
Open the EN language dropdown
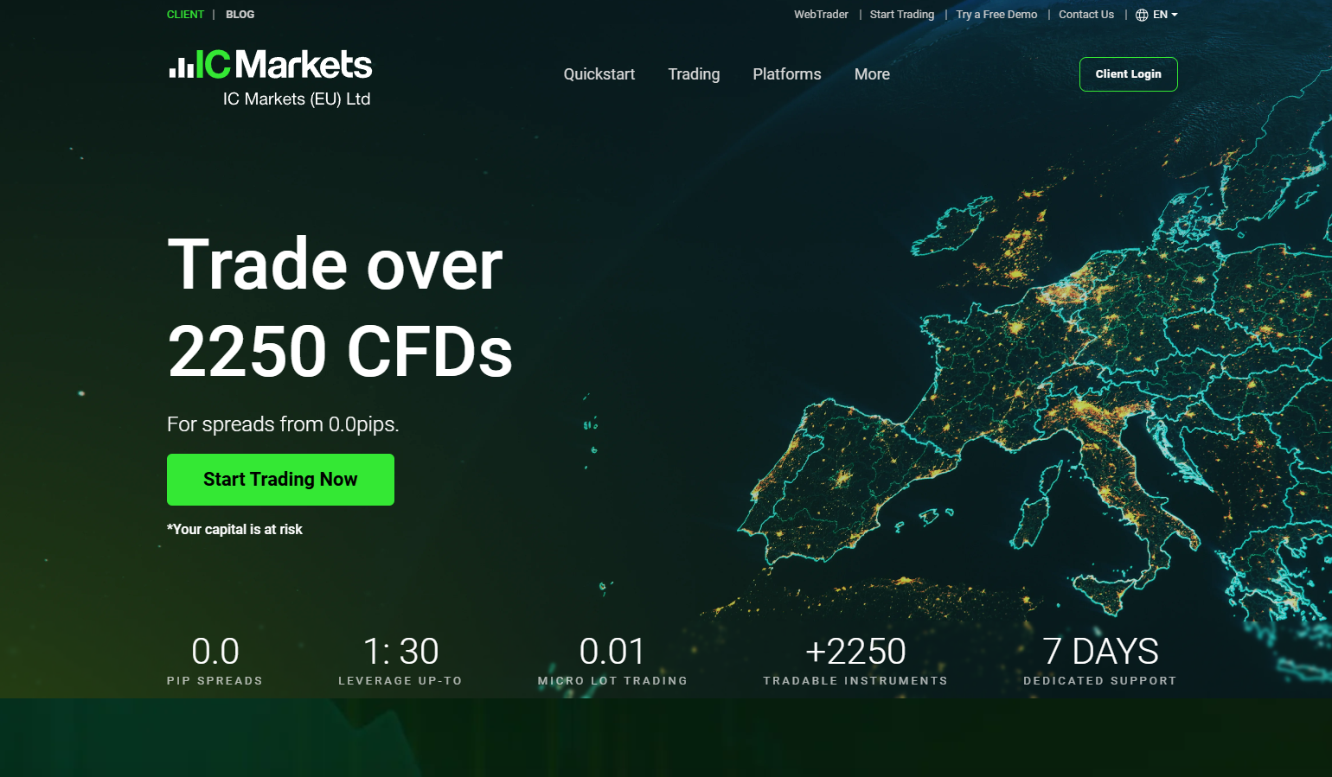tap(1165, 15)
